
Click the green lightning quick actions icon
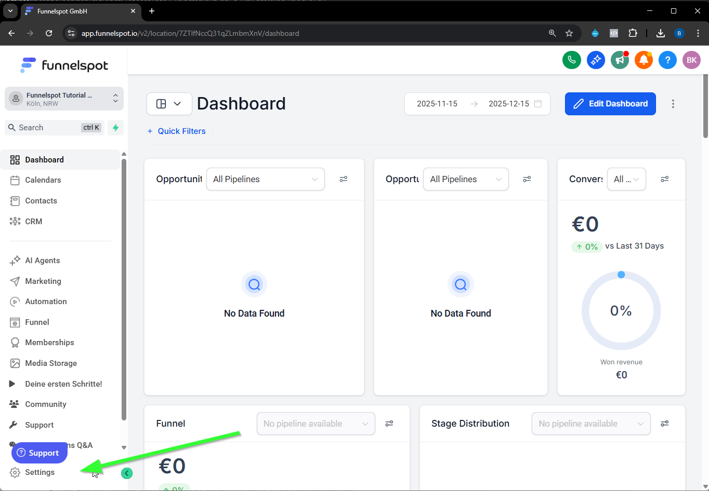[x=115, y=128]
